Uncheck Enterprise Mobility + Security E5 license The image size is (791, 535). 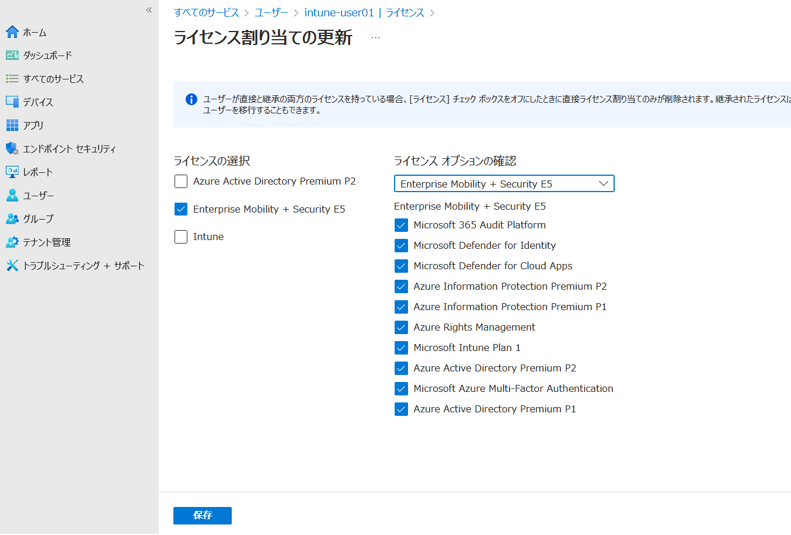(x=181, y=209)
